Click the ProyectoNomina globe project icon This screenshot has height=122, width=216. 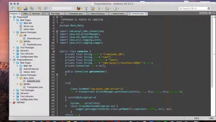coord(14,60)
